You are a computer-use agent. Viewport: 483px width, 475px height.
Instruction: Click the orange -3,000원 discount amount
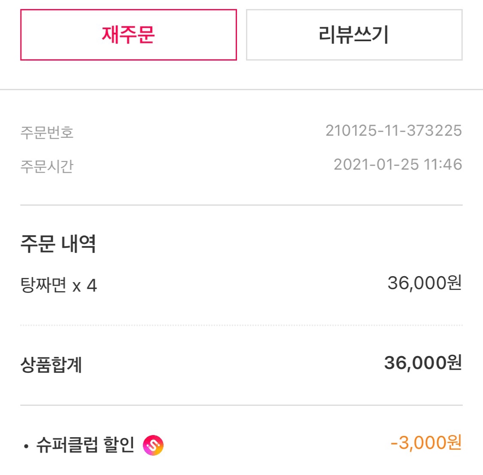click(x=426, y=443)
